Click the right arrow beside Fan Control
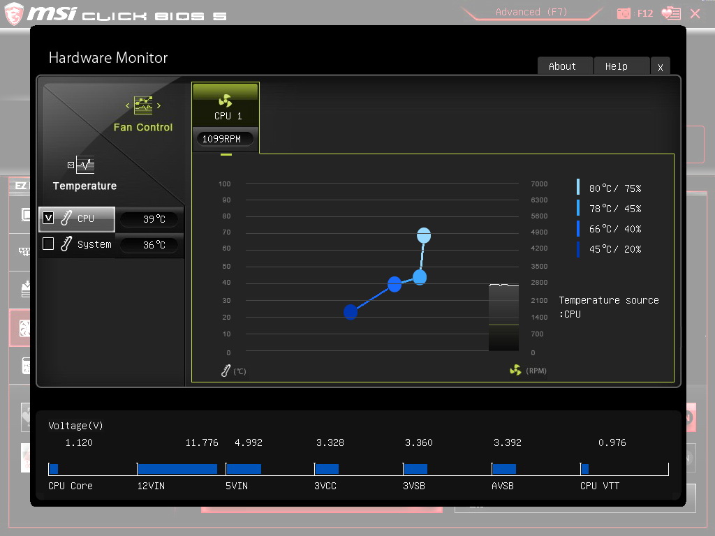 tap(159, 106)
